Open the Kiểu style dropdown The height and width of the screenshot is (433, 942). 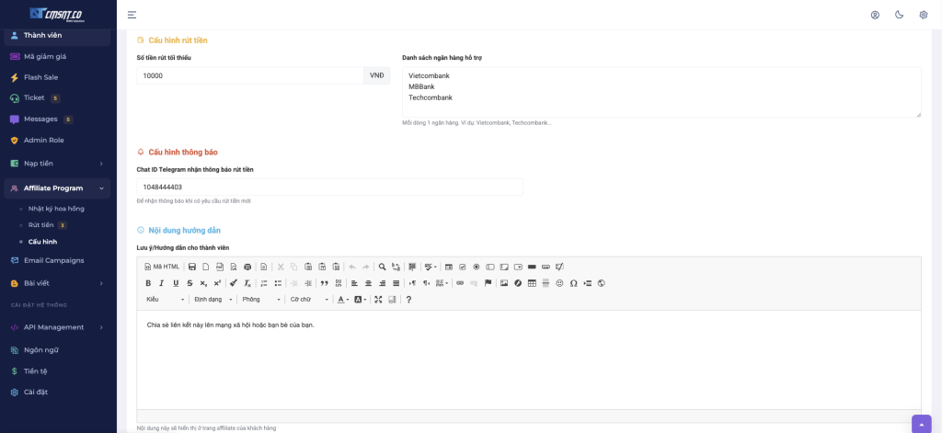166,300
